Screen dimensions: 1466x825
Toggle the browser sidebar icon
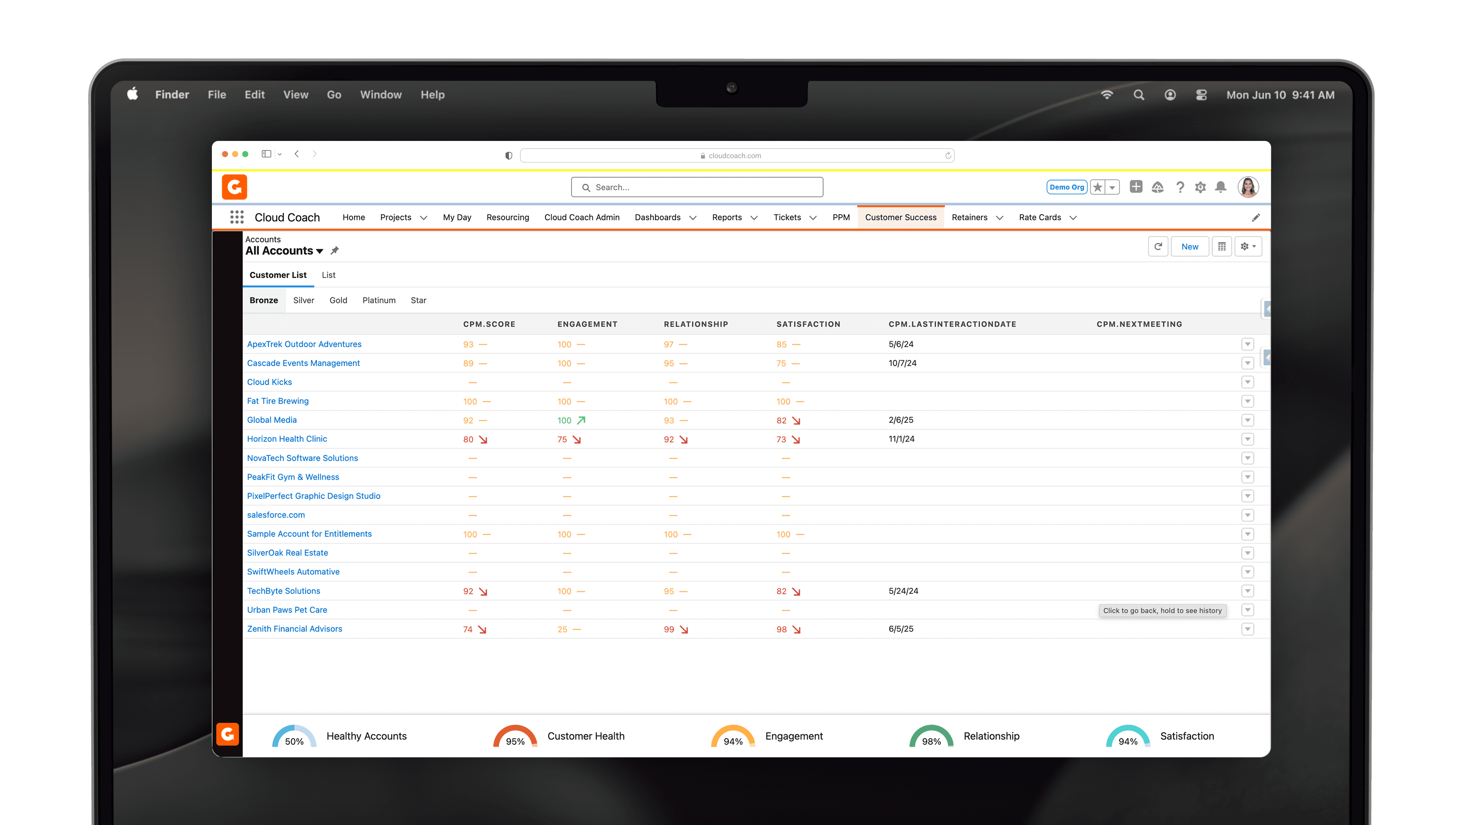tap(266, 154)
